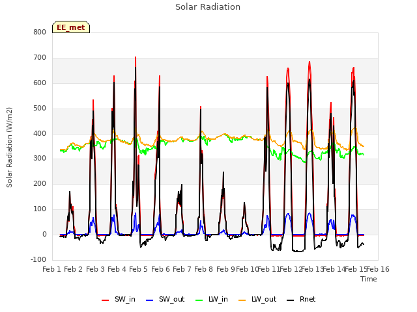Click the Feb 13 SW_in peak near 680
Image resolution: width=417 pixels, height=312 pixels.
coord(309,62)
